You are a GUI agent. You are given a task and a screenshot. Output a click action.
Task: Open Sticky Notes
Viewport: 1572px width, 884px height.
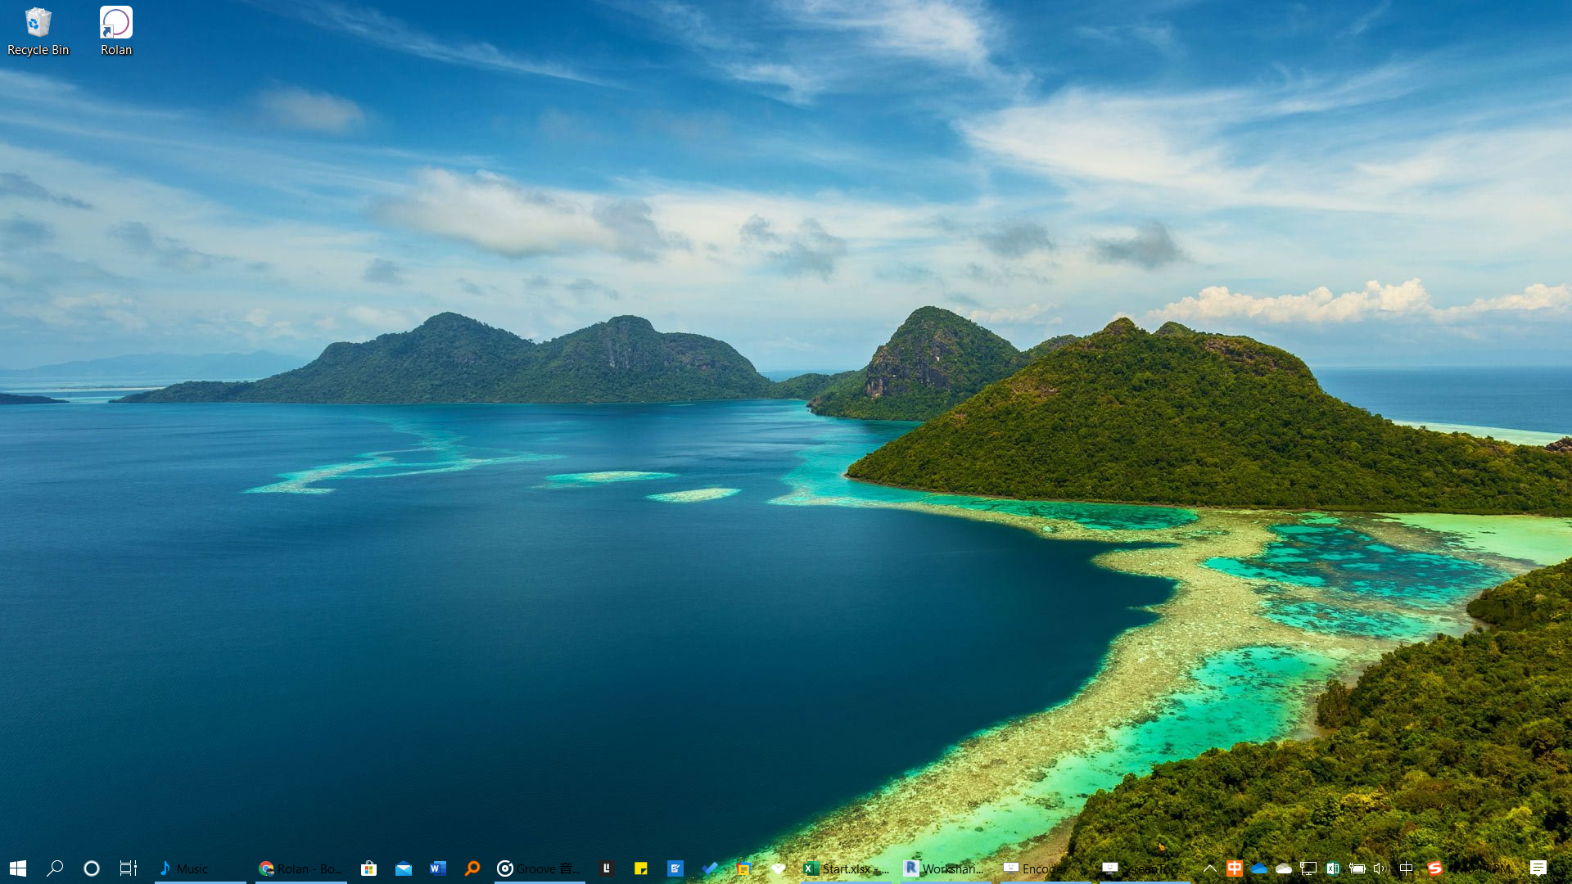(643, 869)
